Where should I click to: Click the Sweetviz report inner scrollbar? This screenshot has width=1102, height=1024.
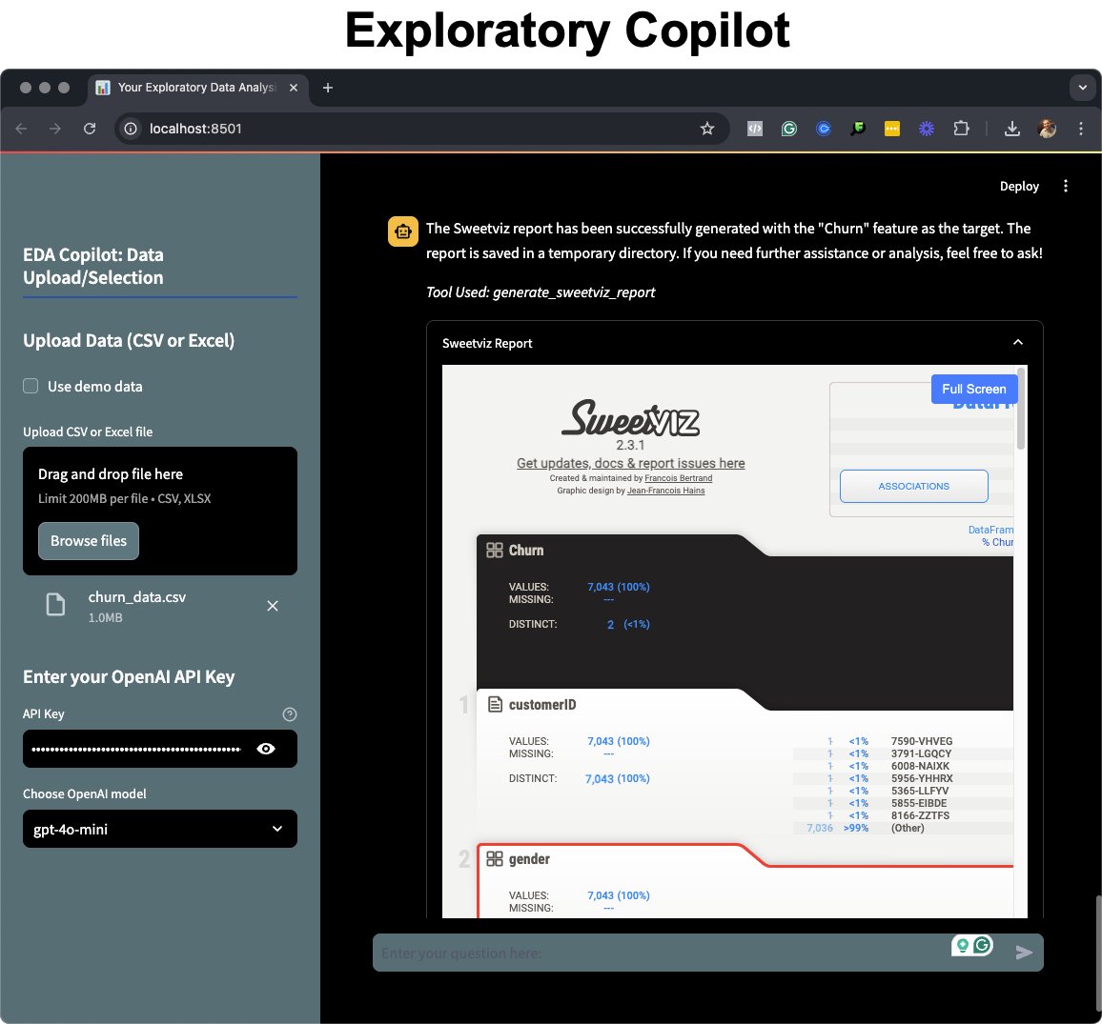tap(1020, 409)
